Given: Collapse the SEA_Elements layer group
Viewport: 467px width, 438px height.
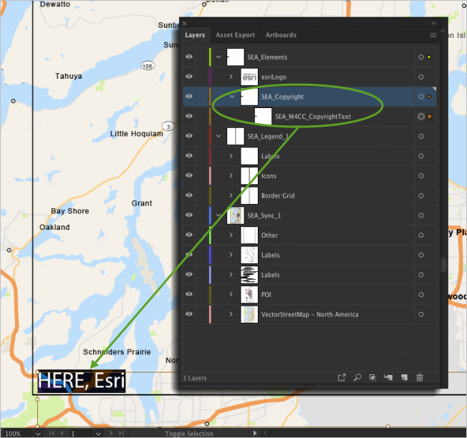Looking at the screenshot, I should (218, 57).
